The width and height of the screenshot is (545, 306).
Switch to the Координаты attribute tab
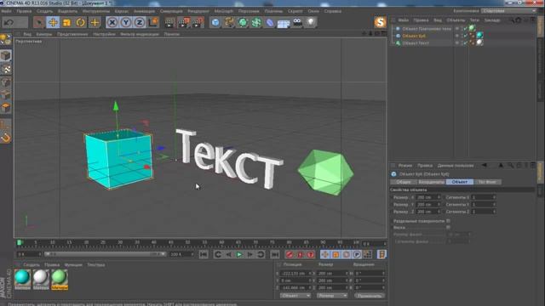[432, 182]
